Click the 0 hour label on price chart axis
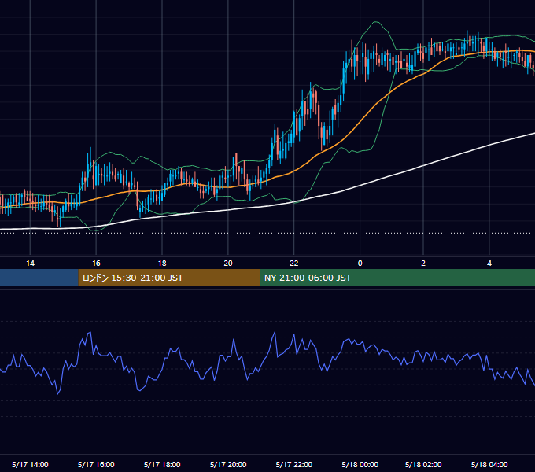The width and height of the screenshot is (535, 472). point(360,264)
